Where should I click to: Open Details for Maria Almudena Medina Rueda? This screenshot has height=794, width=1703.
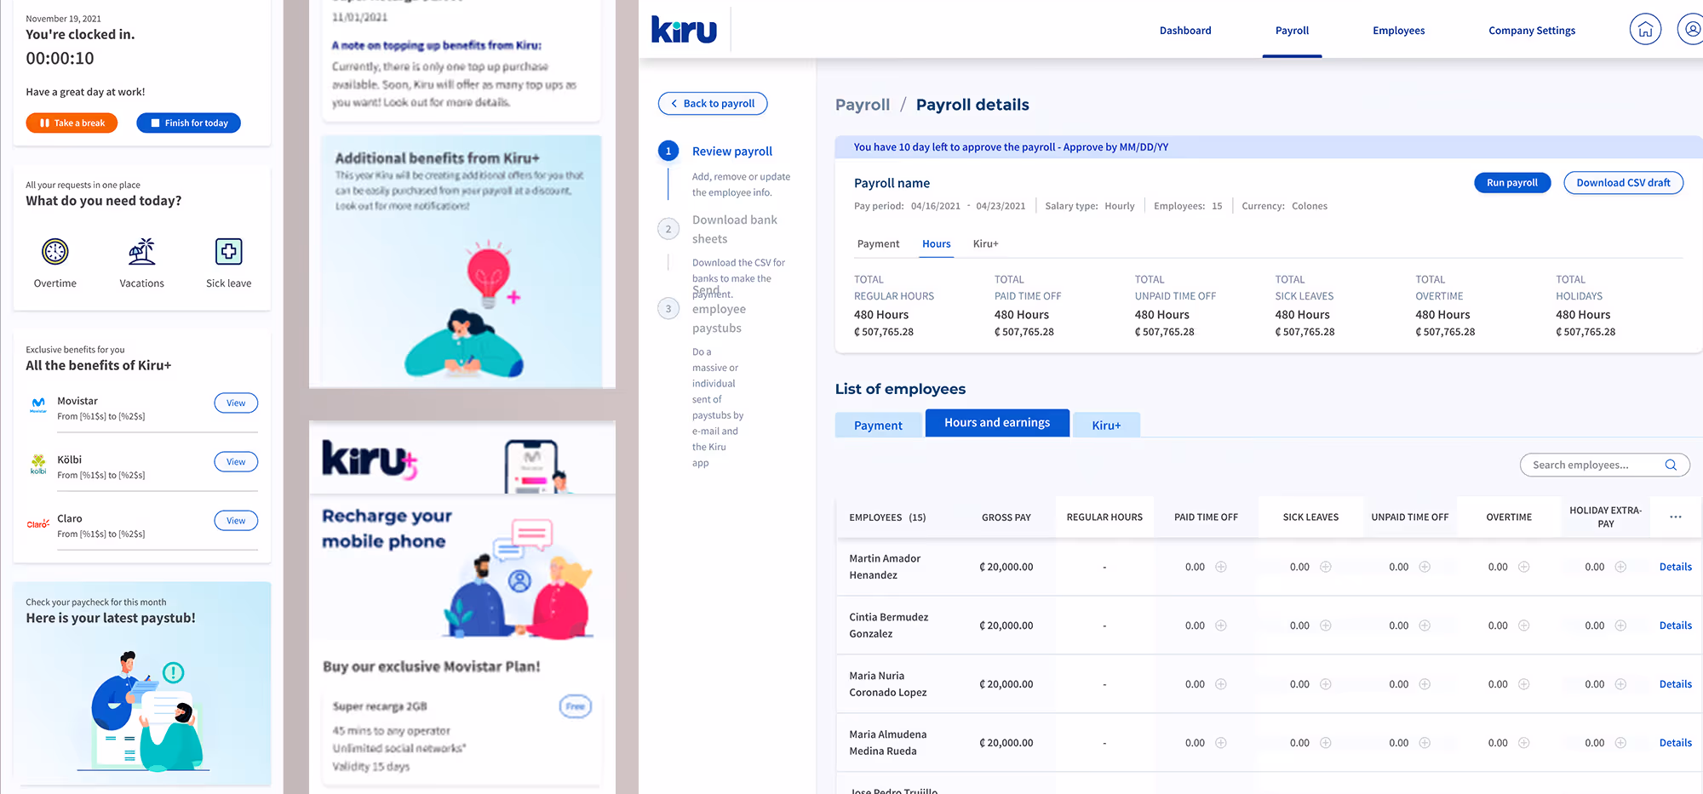(x=1675, y=743)
